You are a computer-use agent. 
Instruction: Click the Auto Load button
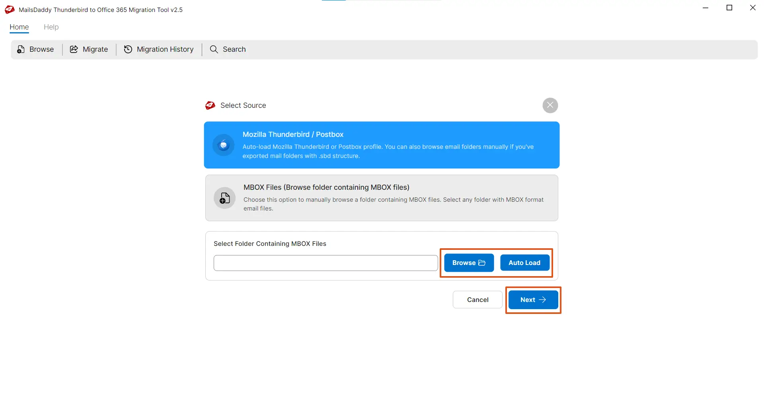tap(524, 263)
